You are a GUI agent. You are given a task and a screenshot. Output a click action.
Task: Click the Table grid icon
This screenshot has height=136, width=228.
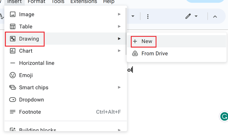[13, 26]
